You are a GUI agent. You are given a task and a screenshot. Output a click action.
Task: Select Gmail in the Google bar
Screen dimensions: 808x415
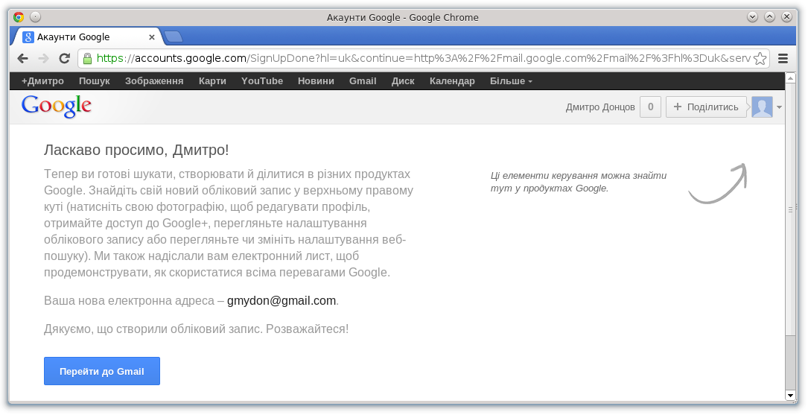click(x=363, y=81)
